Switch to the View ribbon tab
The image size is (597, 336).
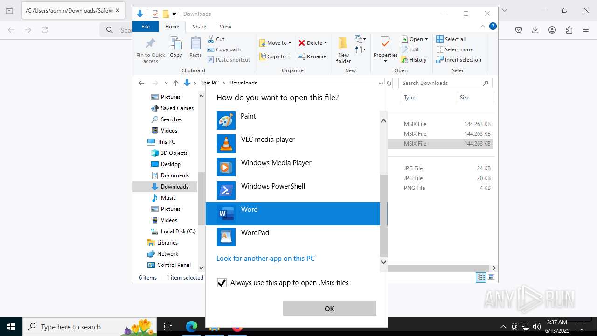click(x=225, y=27)
